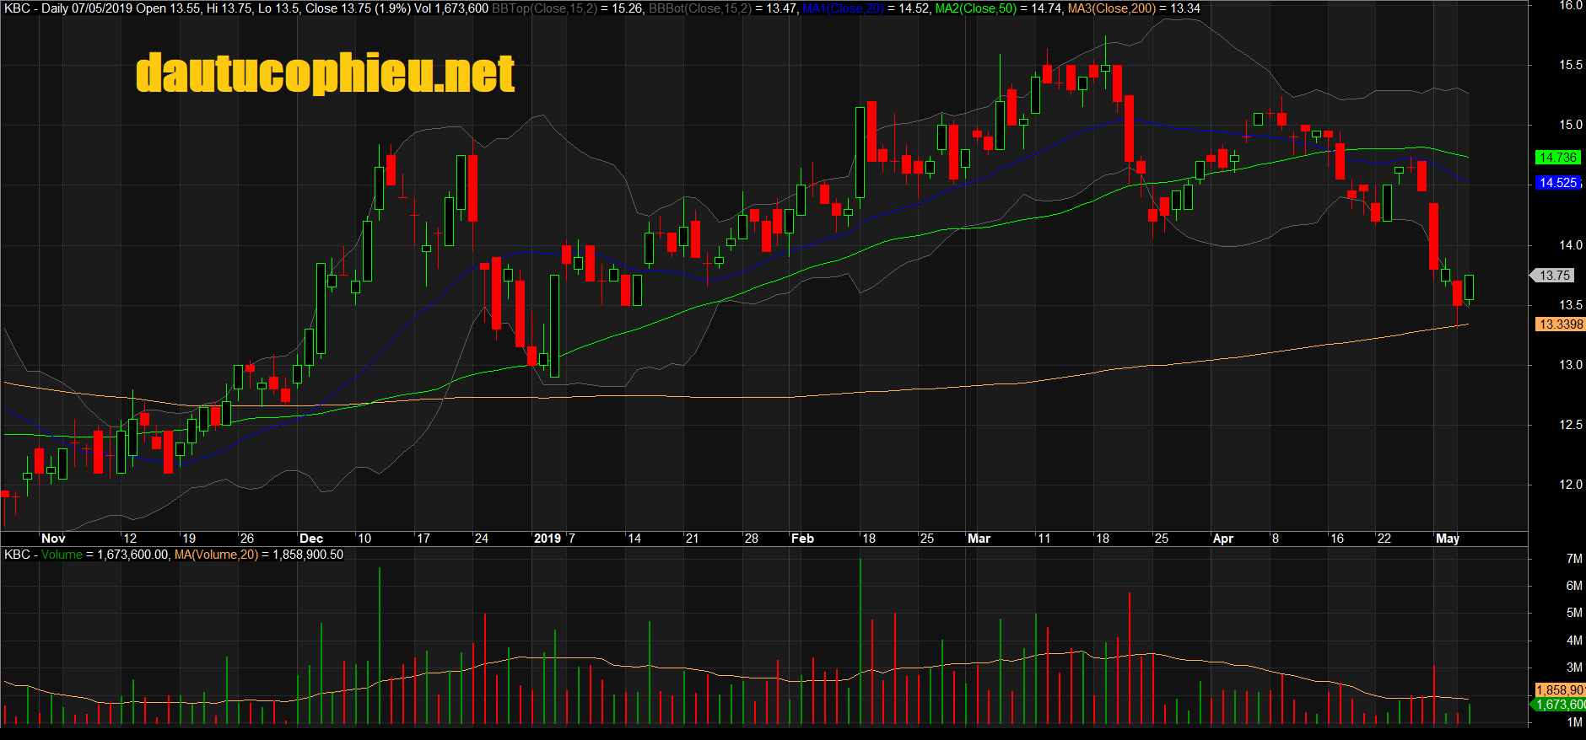Click the May label on the date axis
The image size is (1586, 740).
[x=1448, y=539]
